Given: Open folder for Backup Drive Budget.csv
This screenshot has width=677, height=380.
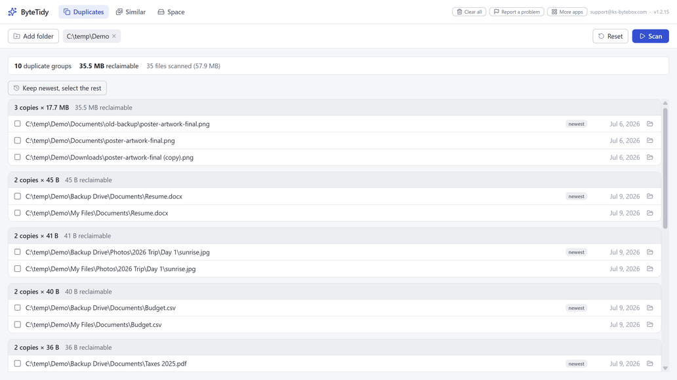Looking at the screenshot, I should [x=650, y=308].
